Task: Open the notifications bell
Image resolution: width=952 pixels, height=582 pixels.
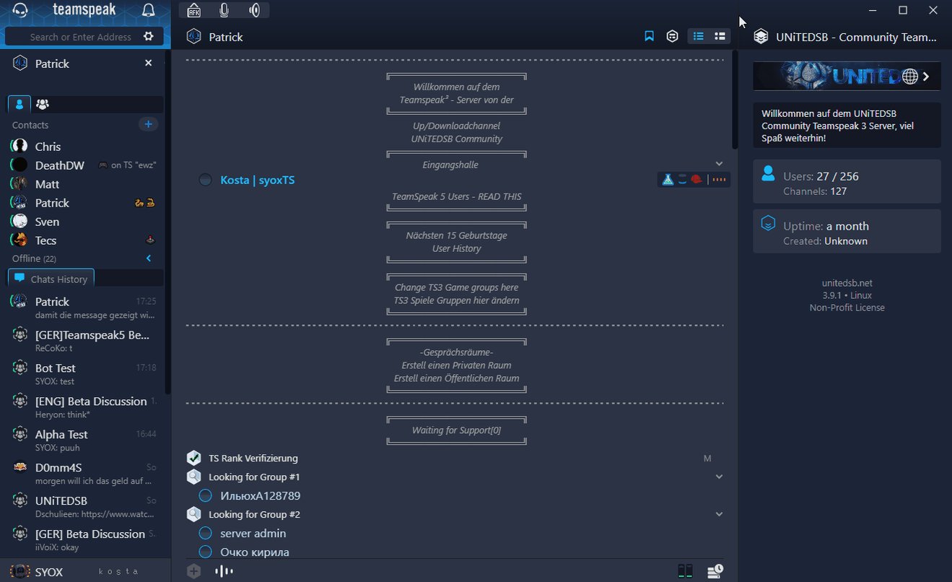Action: click(148, 10)
